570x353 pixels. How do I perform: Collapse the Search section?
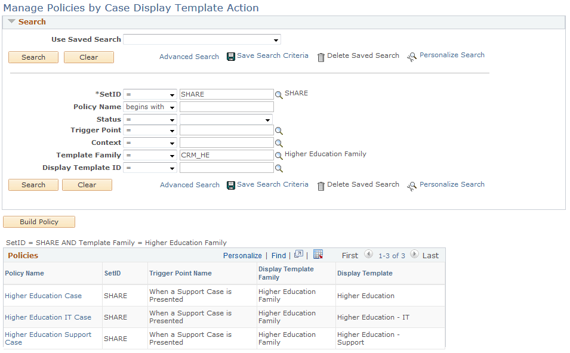(x=11, y=21)
